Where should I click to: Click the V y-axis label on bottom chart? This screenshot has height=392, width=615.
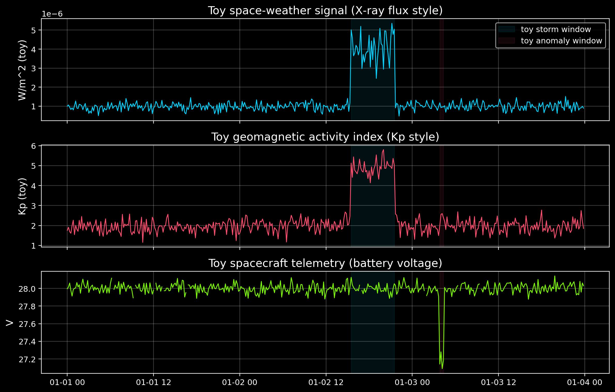tap(10, 322)
